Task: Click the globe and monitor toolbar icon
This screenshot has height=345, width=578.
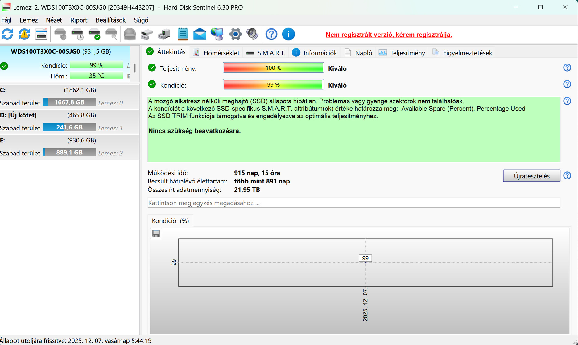Action: click(217, 34)
